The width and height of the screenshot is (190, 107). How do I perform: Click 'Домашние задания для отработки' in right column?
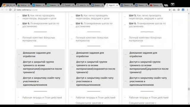click(143, 54)
